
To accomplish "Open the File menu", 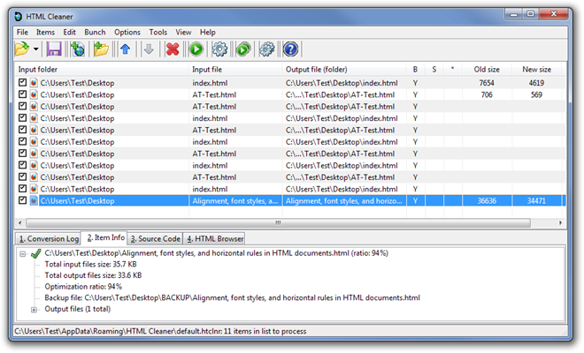I will 22,33.
